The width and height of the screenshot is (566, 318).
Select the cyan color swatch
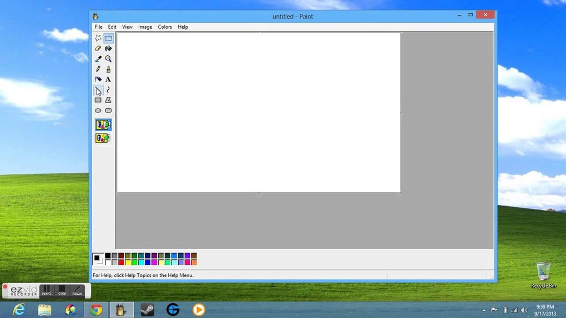(141, 263)
